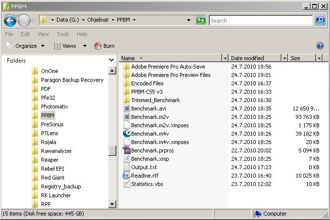Viewport: 330px width, 220px height.
Task: Click the Reaper folder icon in the tree
Action: (35, 160)
